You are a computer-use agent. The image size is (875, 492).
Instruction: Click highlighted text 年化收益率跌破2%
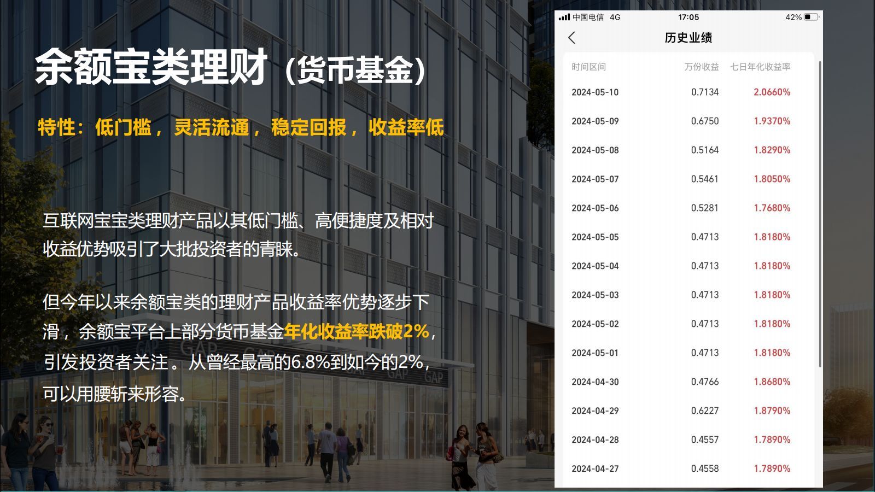tap(357, 331)
